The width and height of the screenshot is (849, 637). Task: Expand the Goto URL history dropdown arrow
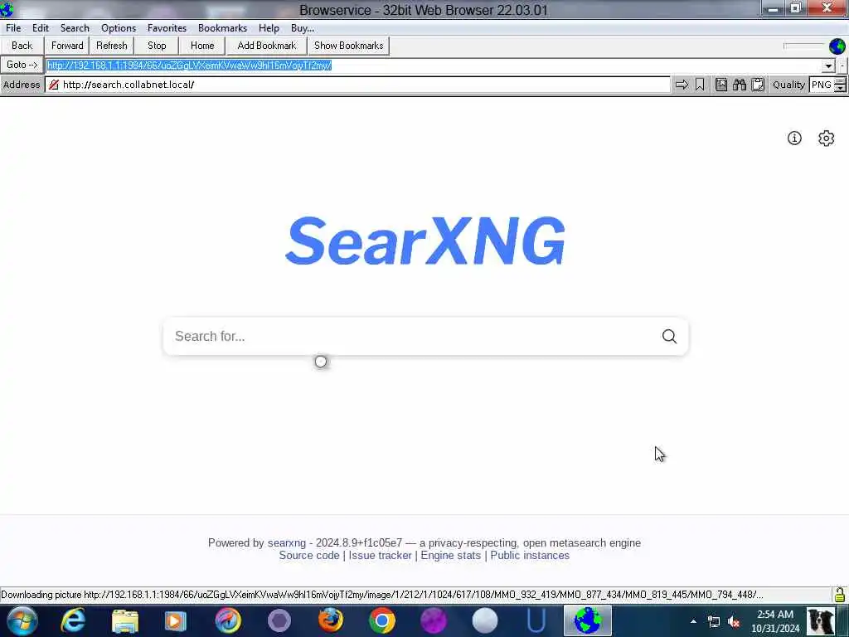[828, 66]
